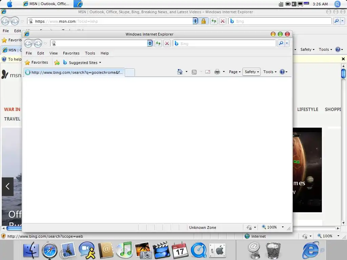The image size is (347, 260).
Task: Expand Suggested Sites dropdown
Action: pos(100,63)
